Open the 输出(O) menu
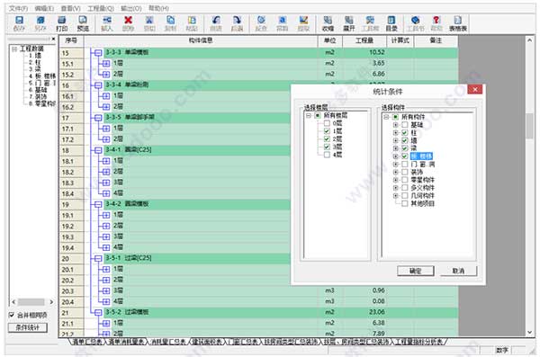540x357 pixels. pos(131,8)
